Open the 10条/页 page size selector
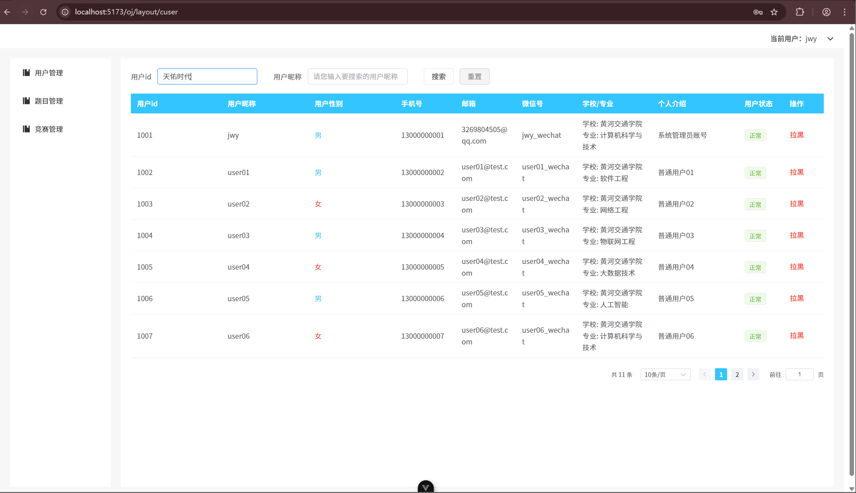This screenshot has height=493, width=856. pos(665,375)
